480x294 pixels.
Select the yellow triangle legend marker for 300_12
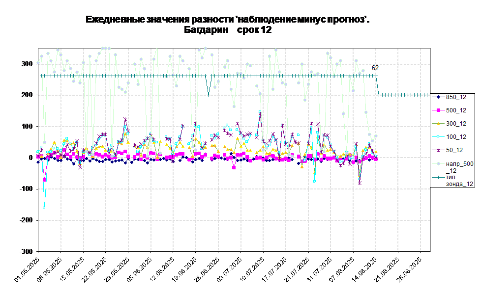pyautogui.click(x=438, y=124)
